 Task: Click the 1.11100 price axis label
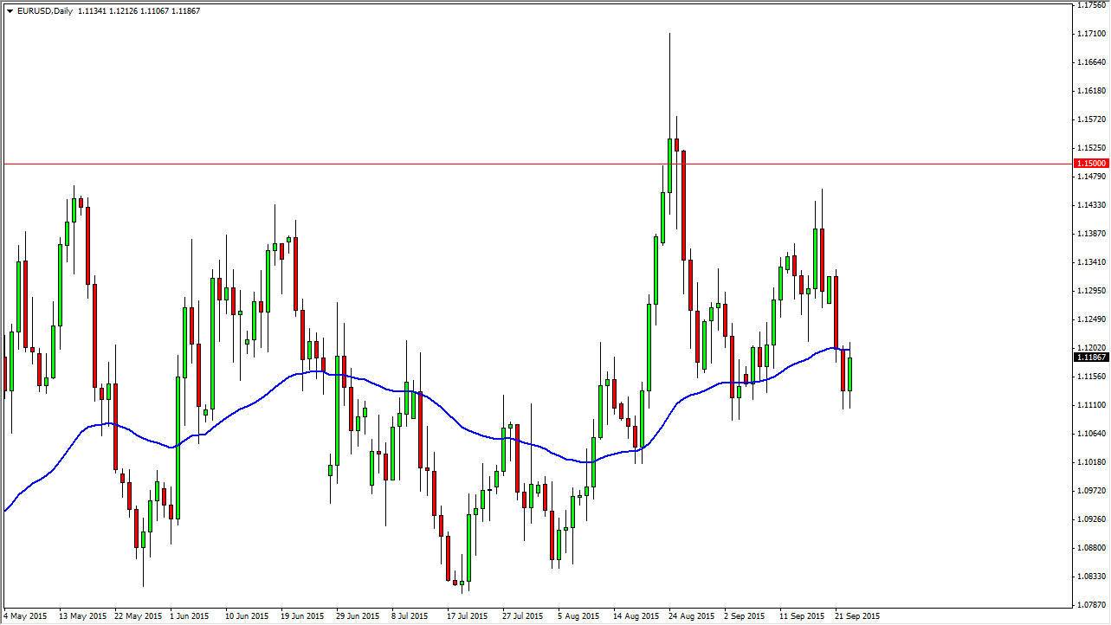(x=1092, y=405)
